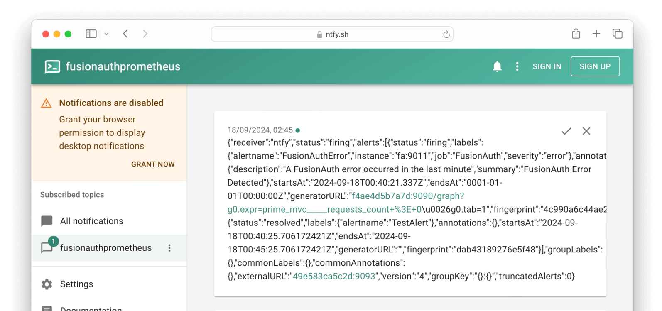Open Settings from the sidebar
The width and height of the screenshot is (662, 311).
click(x=76, y=284)
